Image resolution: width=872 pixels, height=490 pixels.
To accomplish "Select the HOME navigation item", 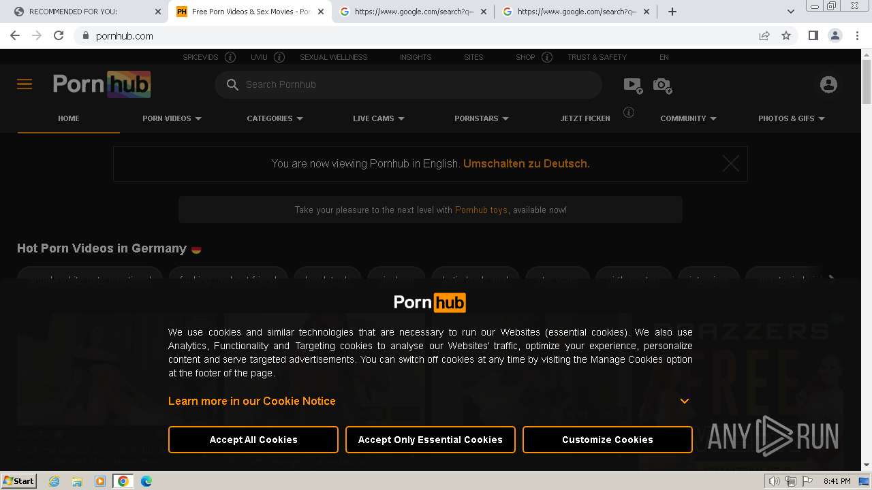I will click(68, 118).
